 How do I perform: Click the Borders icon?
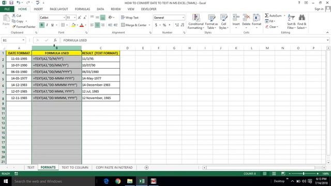tap(63, 25)
